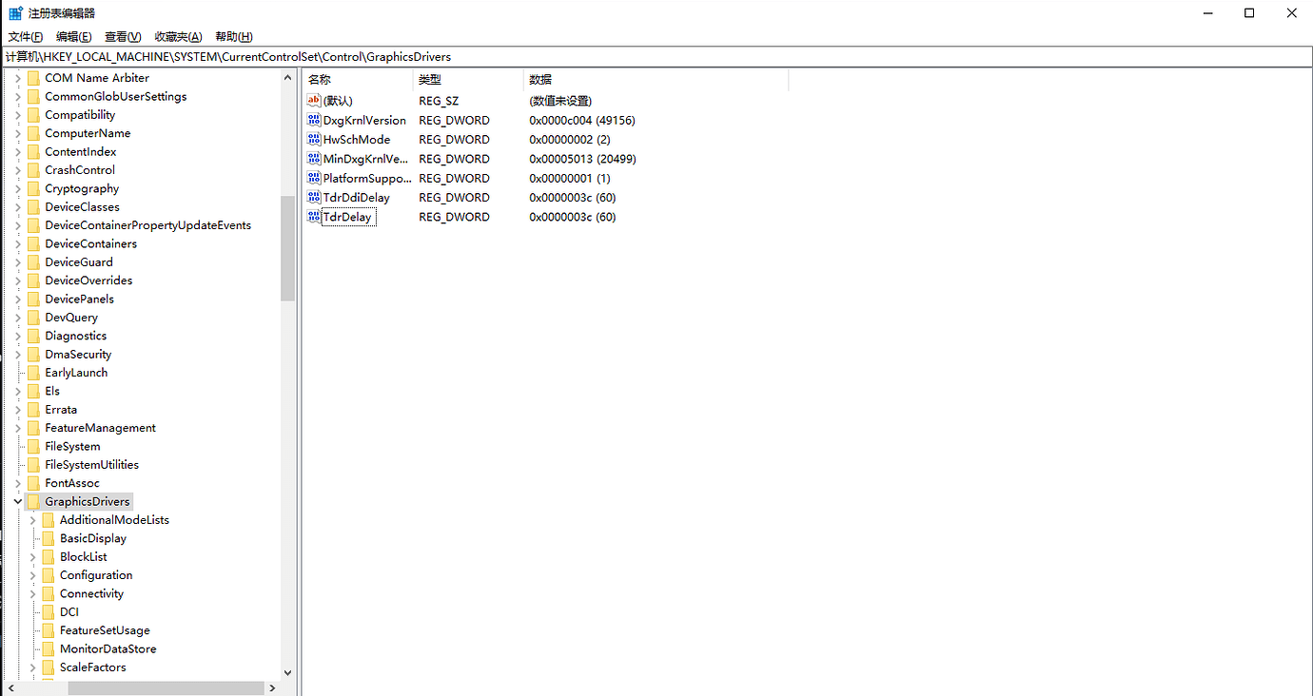Click the registry path address bar
The image size is (1313, 696).
coord(656,57)
